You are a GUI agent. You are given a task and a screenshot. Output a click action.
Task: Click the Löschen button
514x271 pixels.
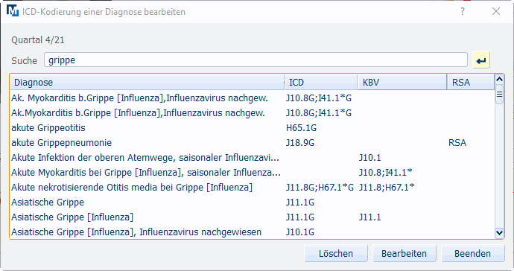(x=336, y=253)
